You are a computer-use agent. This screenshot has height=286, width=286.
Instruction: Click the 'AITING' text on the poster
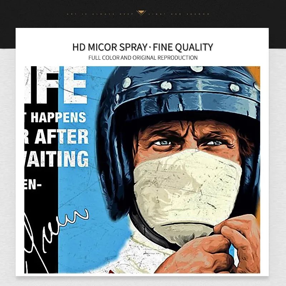[x=58, y=159]
